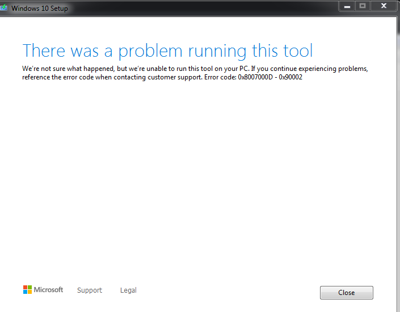This screenshot has width=400, height=312.
Task: Click the 'Windows 10 Setup' window title
Action: point(40,9)
